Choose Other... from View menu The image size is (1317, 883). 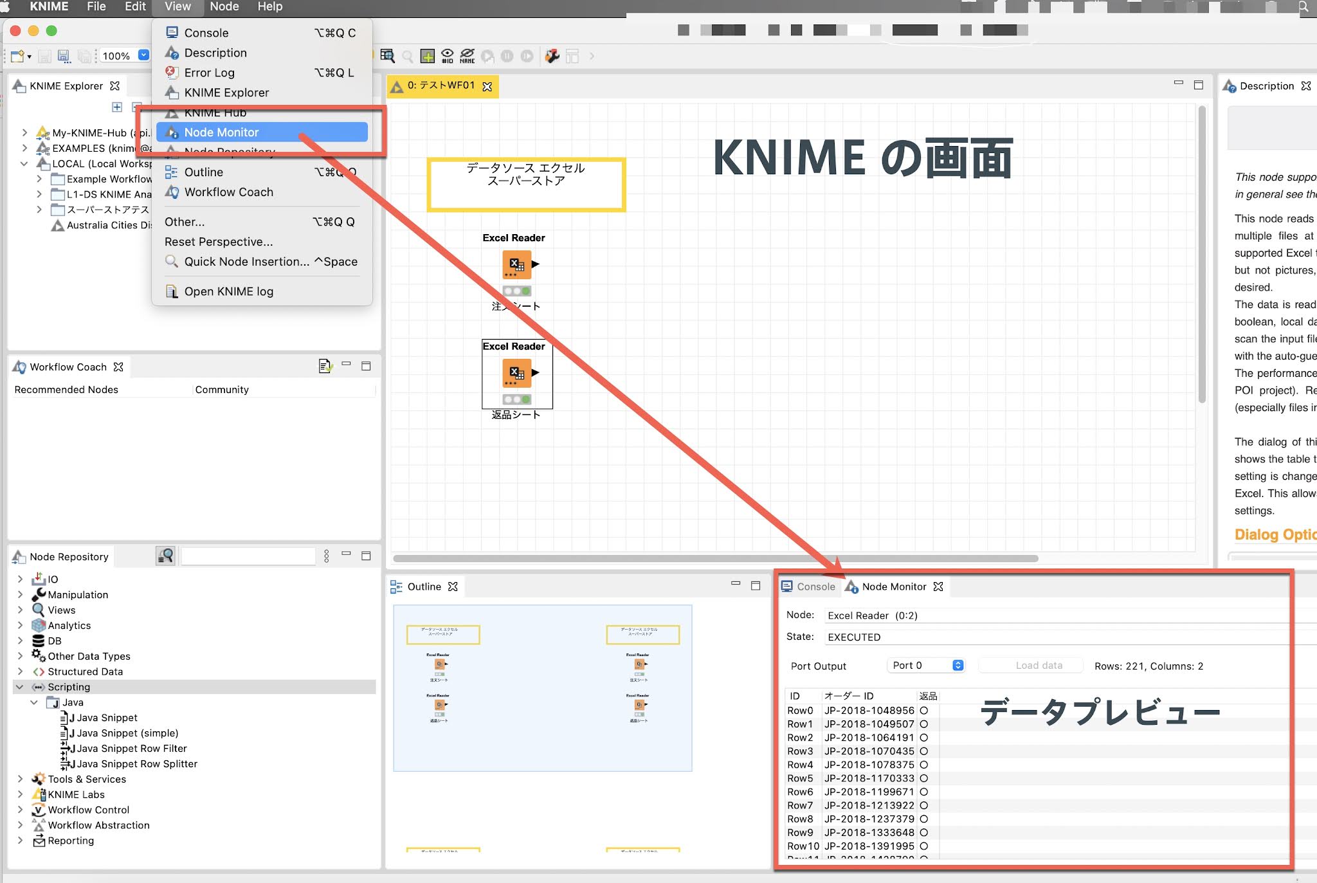point(262,222)
